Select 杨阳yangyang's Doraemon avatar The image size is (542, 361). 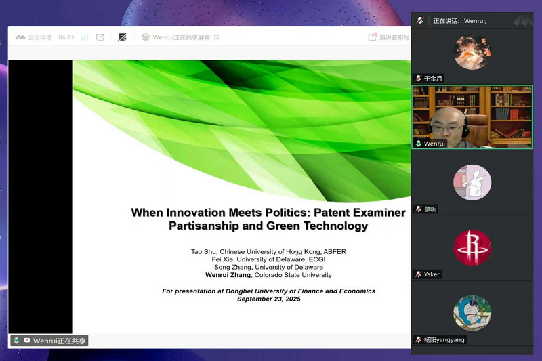(472, 312)
